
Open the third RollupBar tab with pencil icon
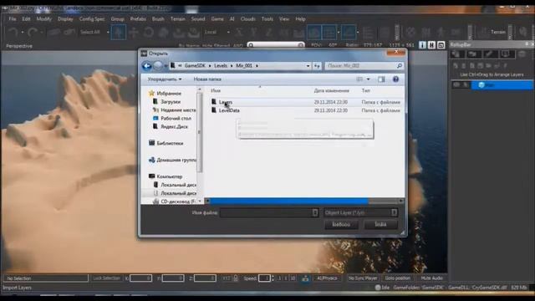pos(490,54)
